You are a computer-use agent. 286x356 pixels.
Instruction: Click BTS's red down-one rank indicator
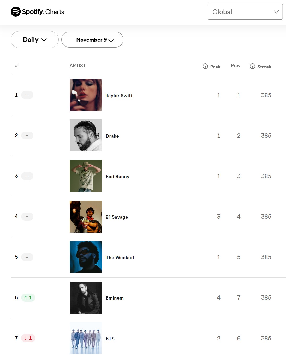28,338
